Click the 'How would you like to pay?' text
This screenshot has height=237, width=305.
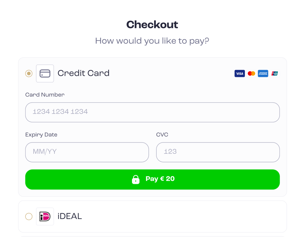(x=152, y=41)
